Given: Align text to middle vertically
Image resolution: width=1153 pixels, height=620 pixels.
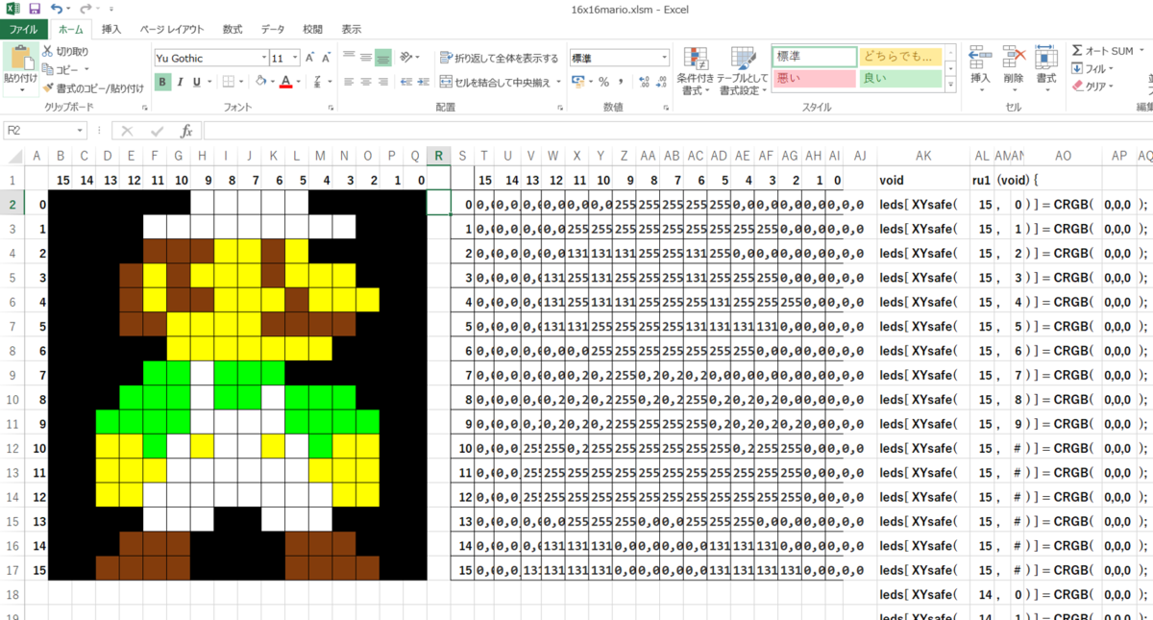Looking at the screenshot, I should [x=366, y=58].
